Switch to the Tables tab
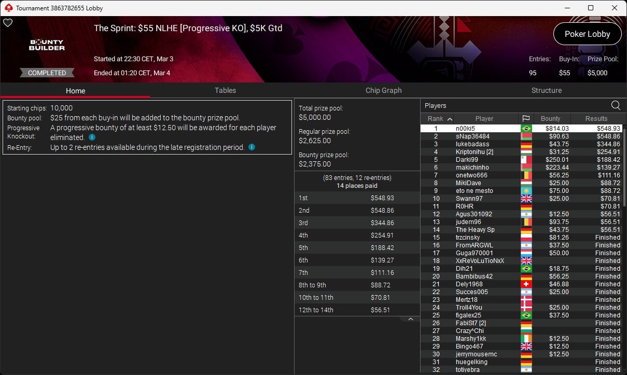Image resolution: width=627 pixels, height=375 pixels. point(225,90)
